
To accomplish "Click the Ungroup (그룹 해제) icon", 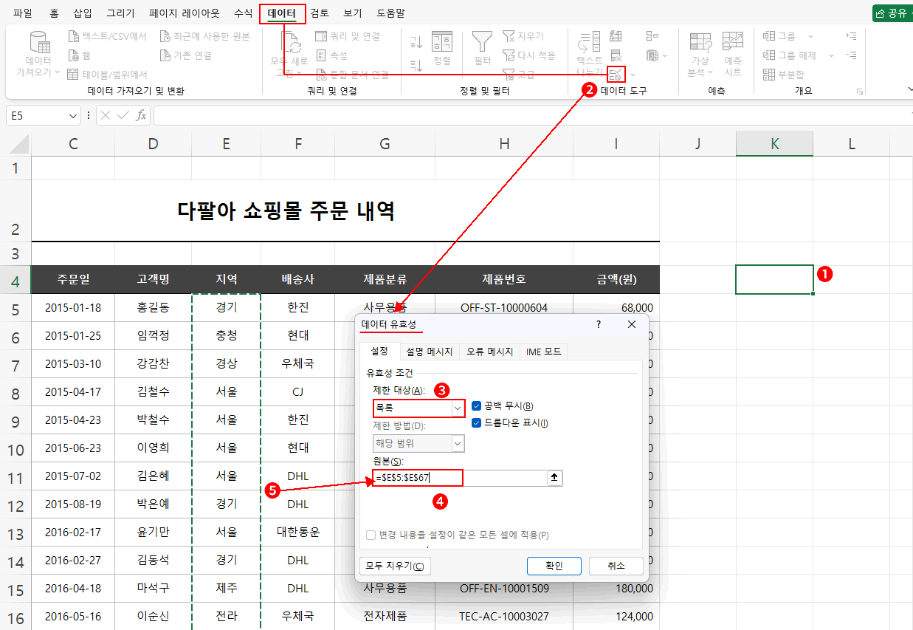I will pyautogui.click(x=768, y=55).
